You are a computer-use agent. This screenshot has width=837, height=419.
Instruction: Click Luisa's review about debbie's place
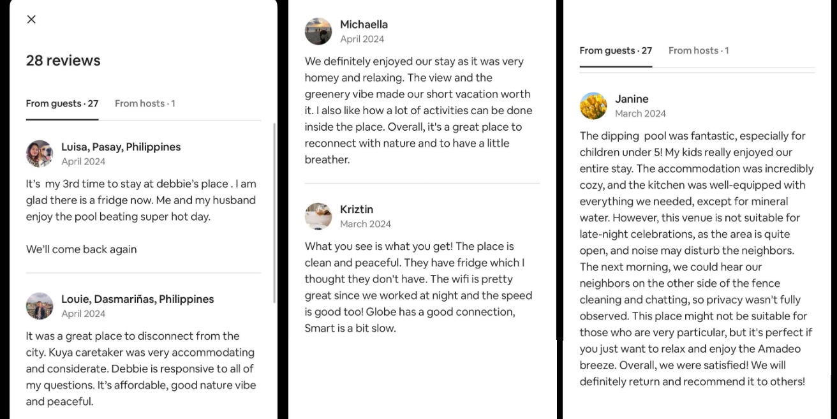coord(141,200)
